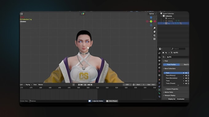Hide the Face (Secondary) bone collection

tap(186, 78)
